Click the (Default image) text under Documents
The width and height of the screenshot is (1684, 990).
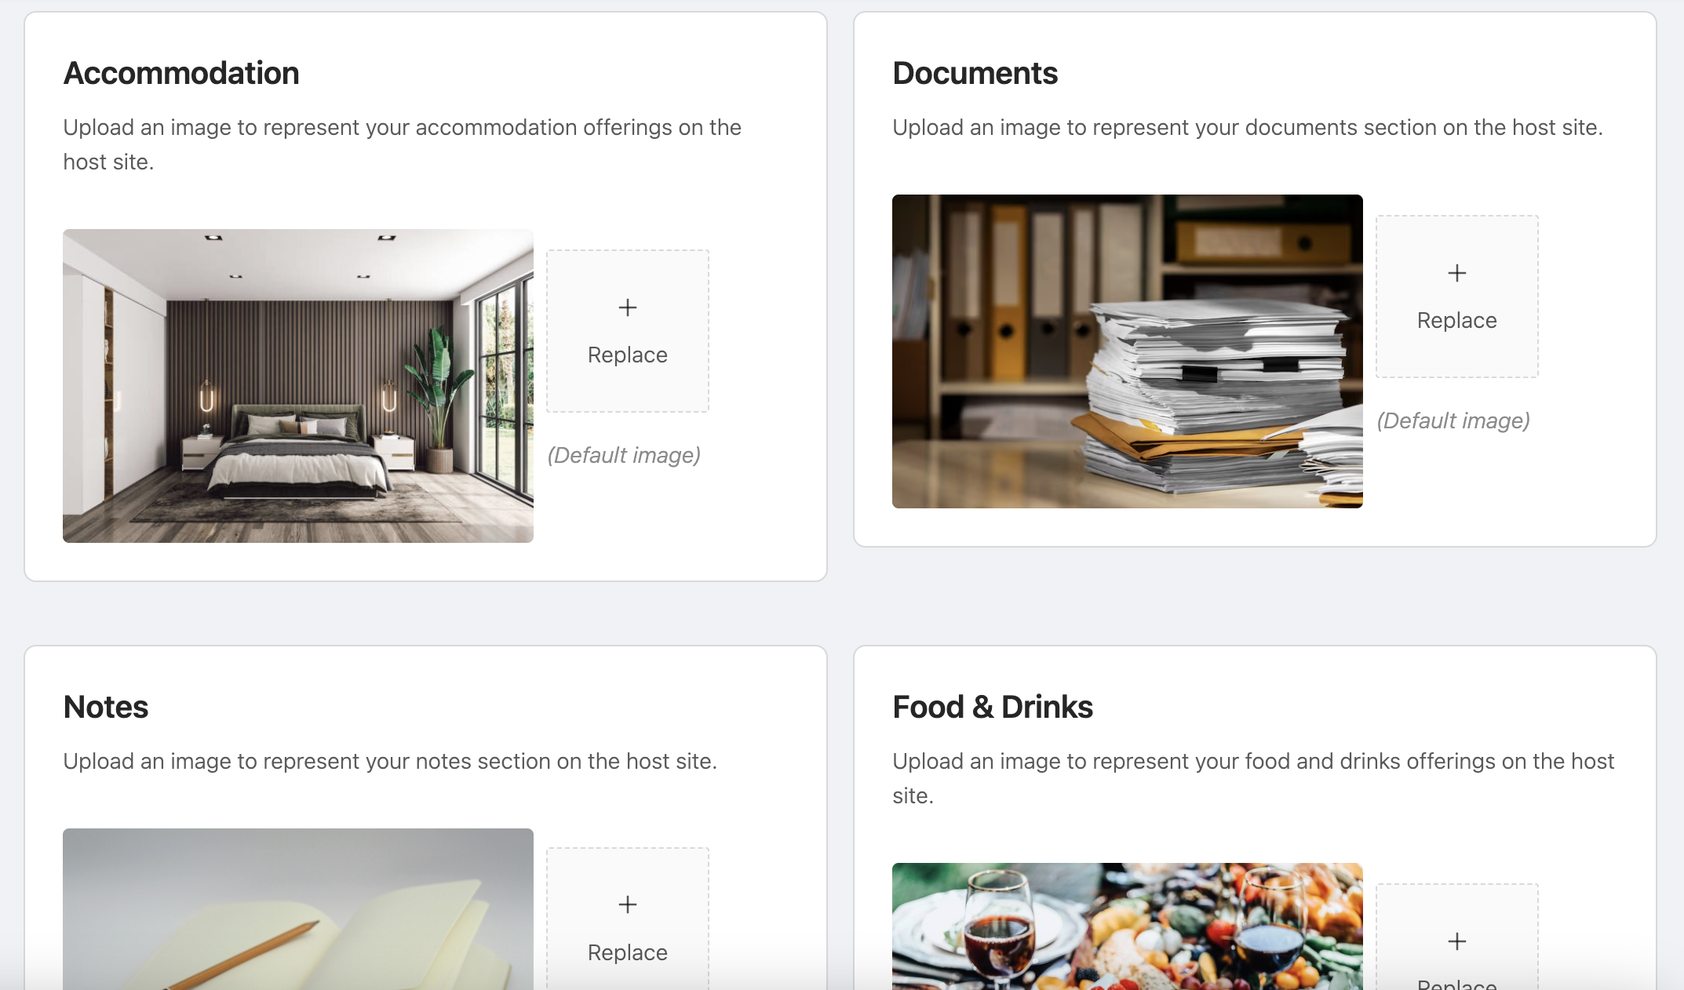[x=1453, y=420]
